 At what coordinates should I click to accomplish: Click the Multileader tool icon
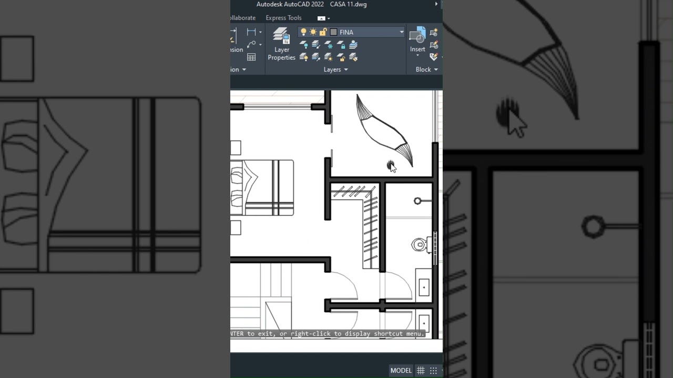pos(251,45)
